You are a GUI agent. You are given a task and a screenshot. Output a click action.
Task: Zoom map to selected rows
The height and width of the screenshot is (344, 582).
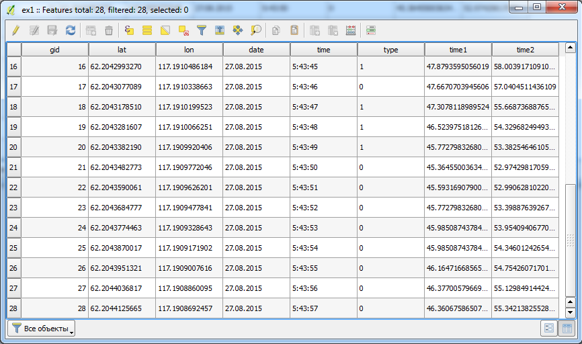[256, 30]
